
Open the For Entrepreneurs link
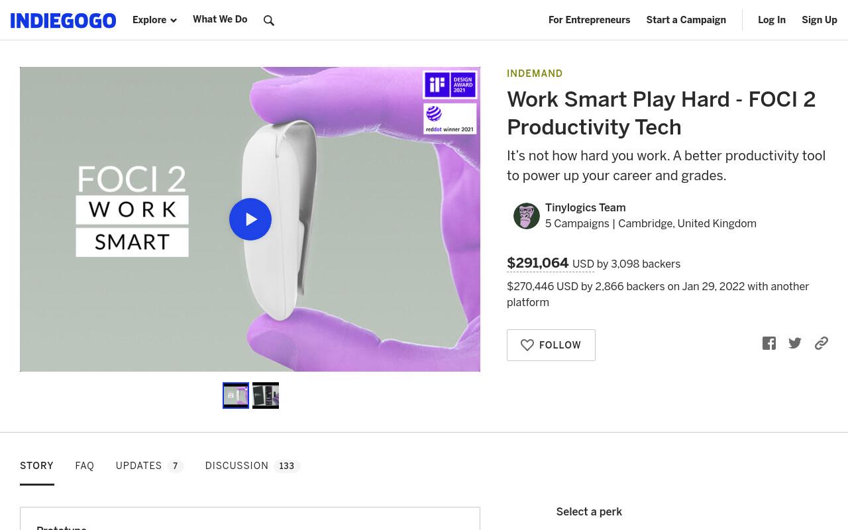(590, 20)
